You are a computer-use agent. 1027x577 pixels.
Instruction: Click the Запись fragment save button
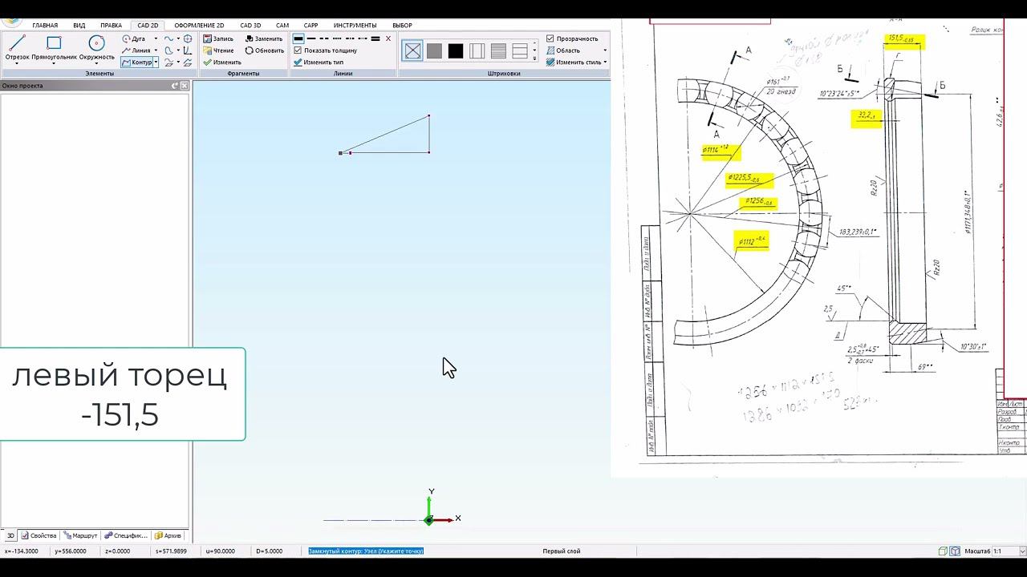pyautogui.click(x=218, y=38)
